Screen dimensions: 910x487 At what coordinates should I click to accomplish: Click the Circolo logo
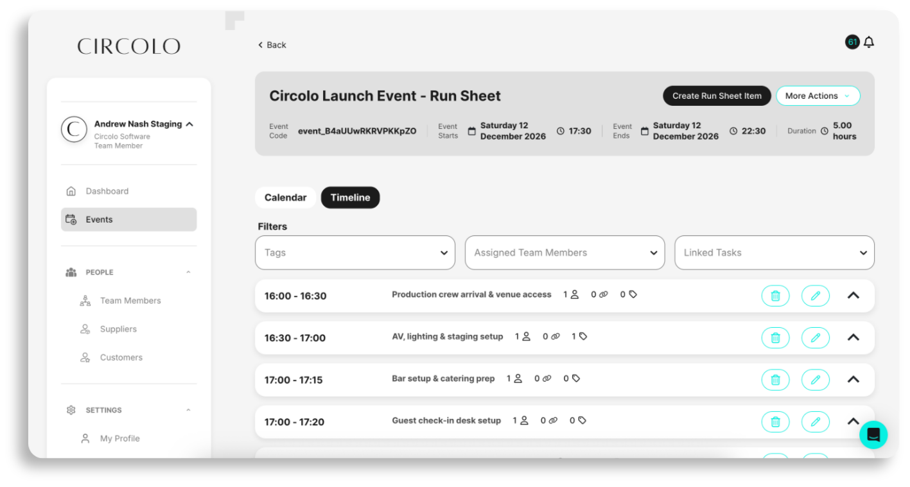pyautogui.click(x=128, y=46)
